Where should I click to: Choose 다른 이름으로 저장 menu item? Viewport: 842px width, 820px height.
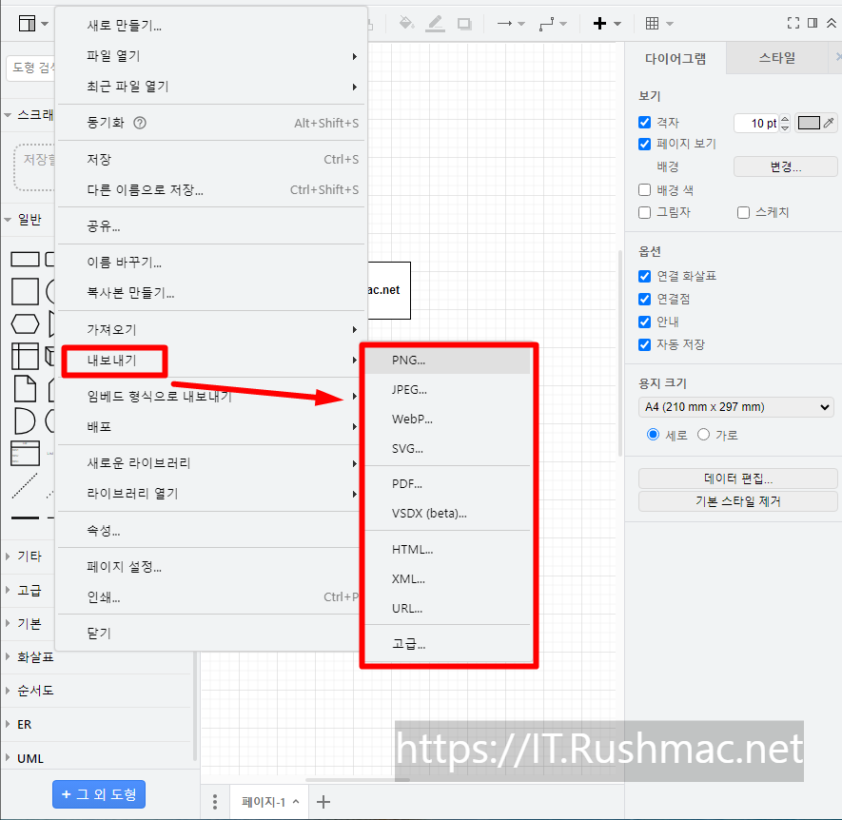point(210,189)
